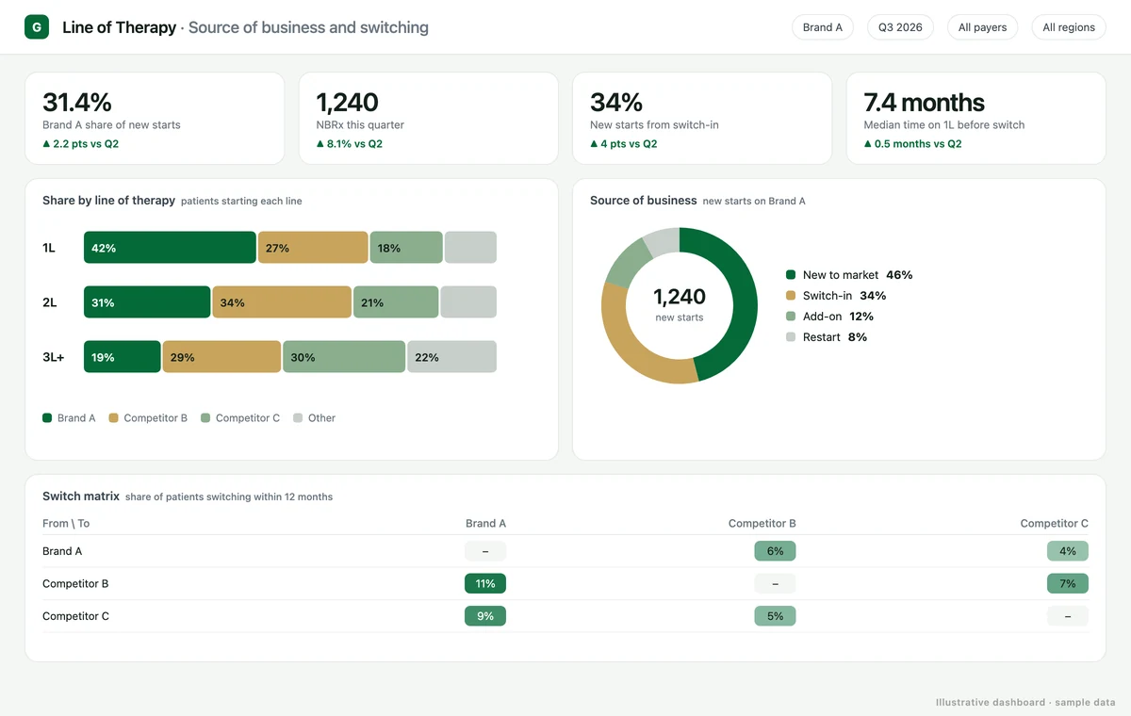Click the 2.2 pts vs Q2 up-arrow indicator

pos(80,144)
